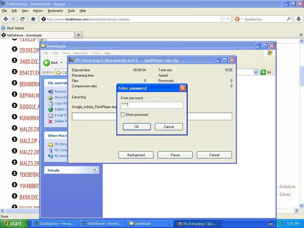The height and width of the screenshot is (228, 304).
Task: Switch to Downloads folder taskbar button
Action: [x=150, y=224]
